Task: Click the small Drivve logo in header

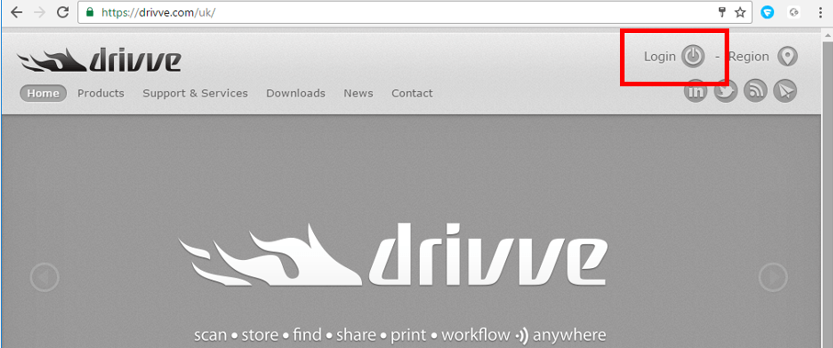Action: [99, 60]
